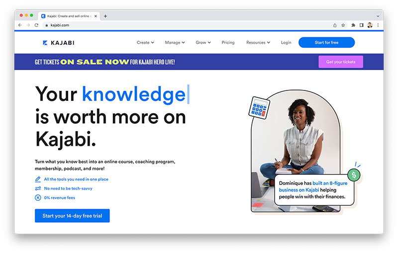Click Start your 14-day free trial
Image resolution: width=398 pixels, height=253 pixels.
point(72,216)
